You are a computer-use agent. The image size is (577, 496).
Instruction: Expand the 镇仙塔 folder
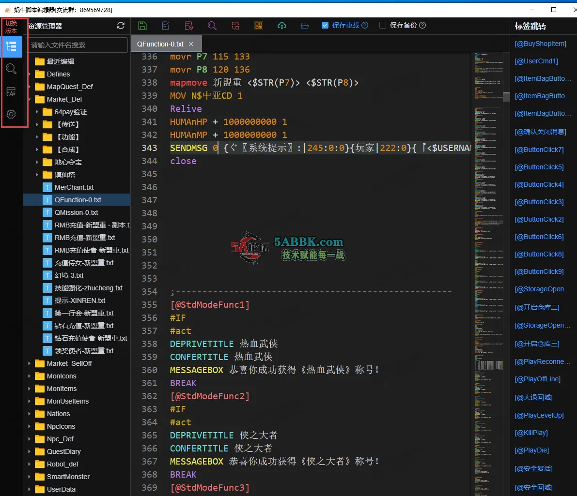pyautogui.click(x=37, y=175)
